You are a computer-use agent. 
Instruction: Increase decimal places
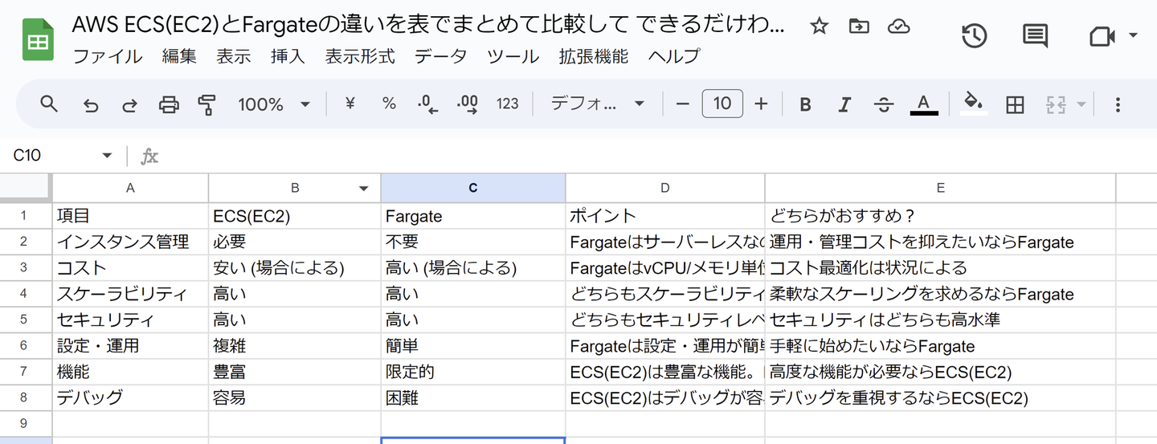[467, 104]
